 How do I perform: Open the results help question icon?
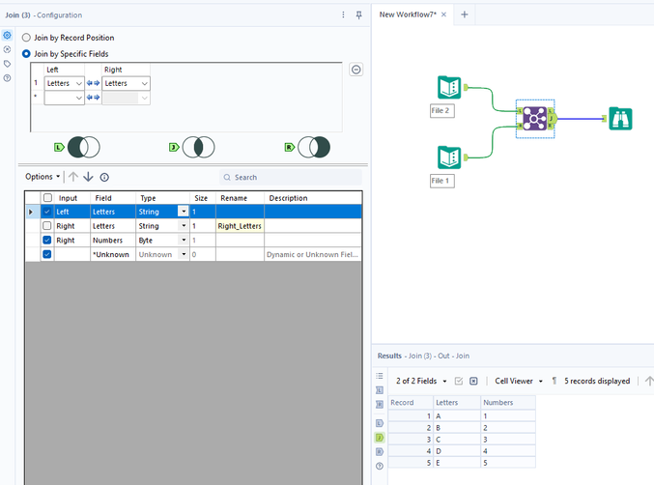coord(380,466)
